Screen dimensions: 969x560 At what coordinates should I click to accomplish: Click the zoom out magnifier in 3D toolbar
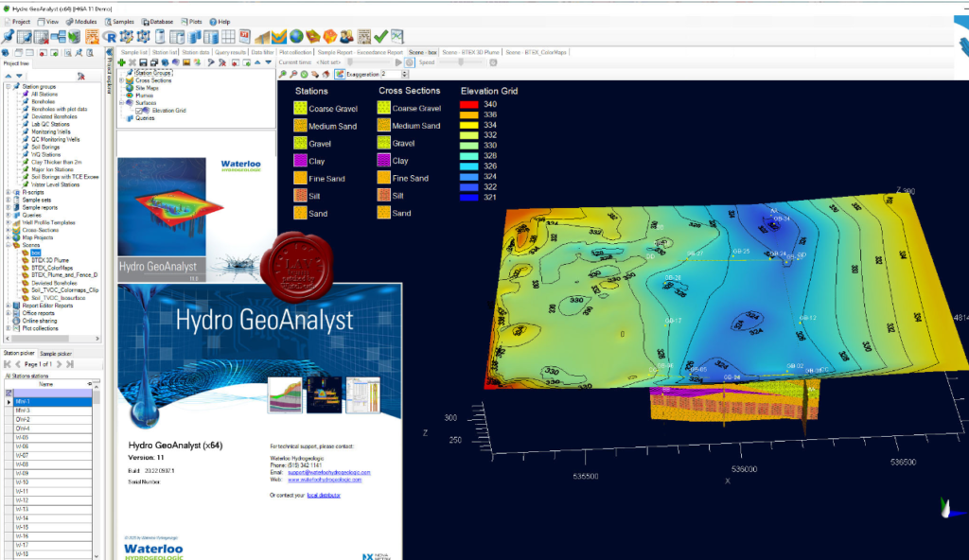point(293,74)
